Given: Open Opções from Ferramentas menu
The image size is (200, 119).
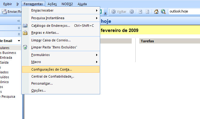Looking at the screenshot, I should [x=61, y=90].
